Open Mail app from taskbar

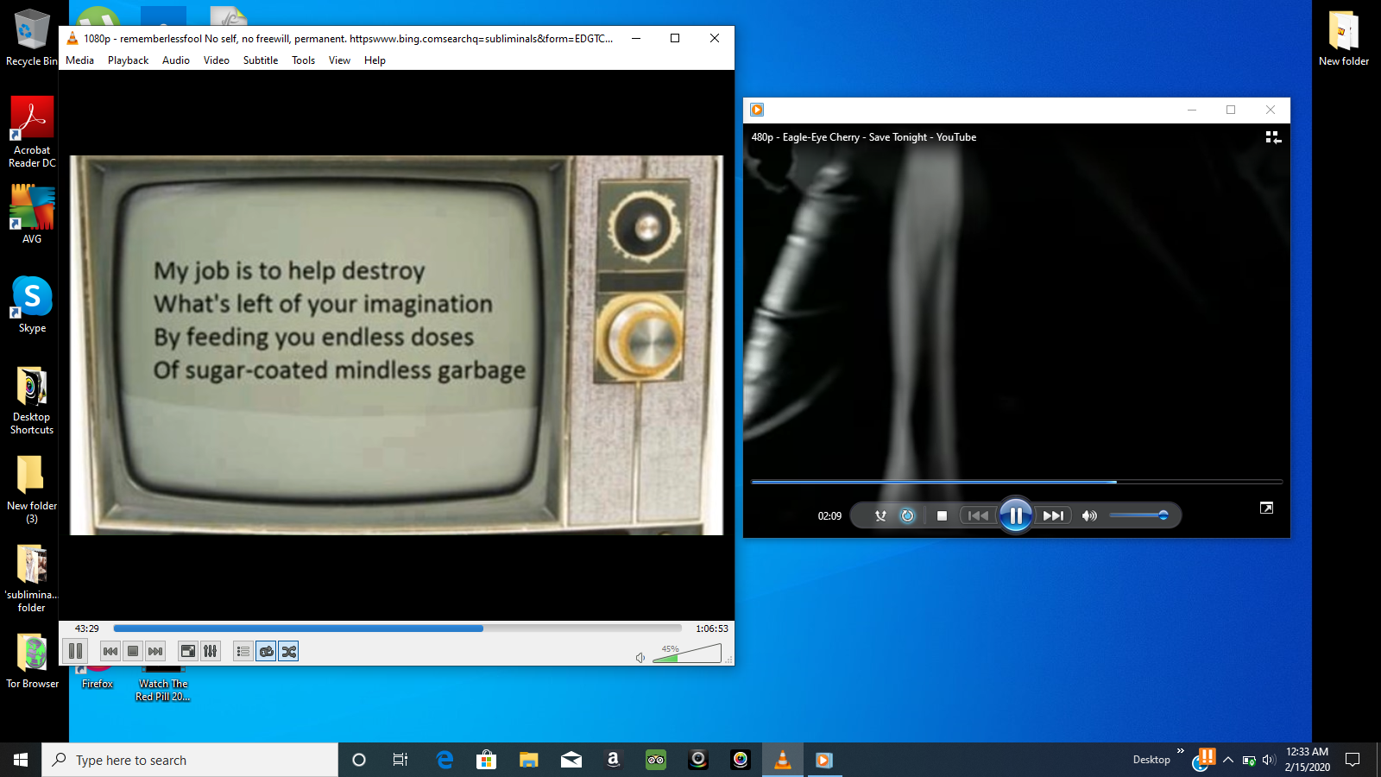571,760
